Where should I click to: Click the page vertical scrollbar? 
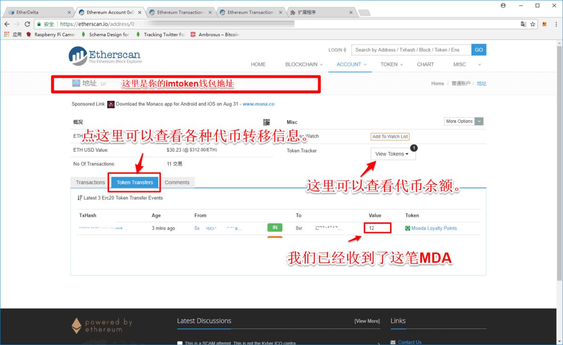[559, 164]
